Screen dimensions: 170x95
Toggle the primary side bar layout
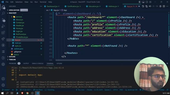pos(140,2)
